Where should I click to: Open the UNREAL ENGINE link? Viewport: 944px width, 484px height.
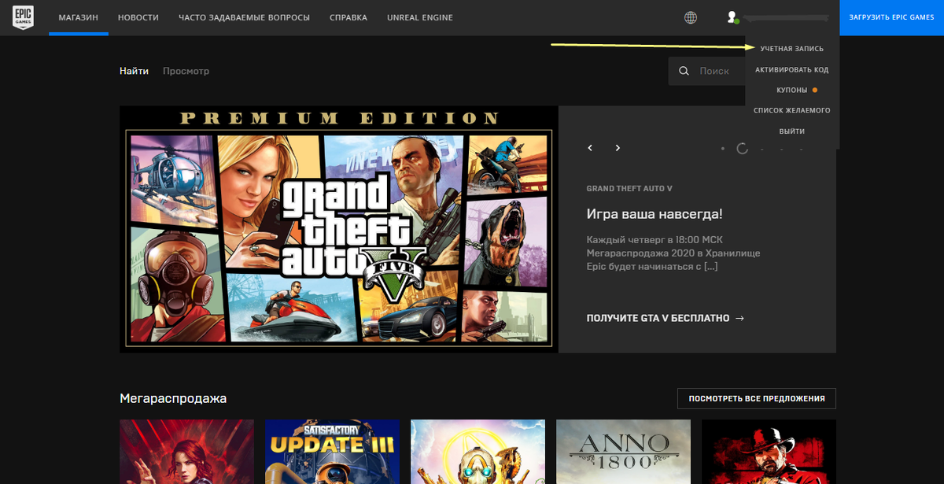(x=420, y=17)
